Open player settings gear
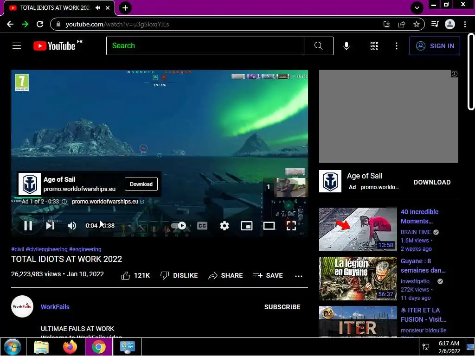This screenshot has height=356, width=475. pyautogui.click(x=224, y=226)
